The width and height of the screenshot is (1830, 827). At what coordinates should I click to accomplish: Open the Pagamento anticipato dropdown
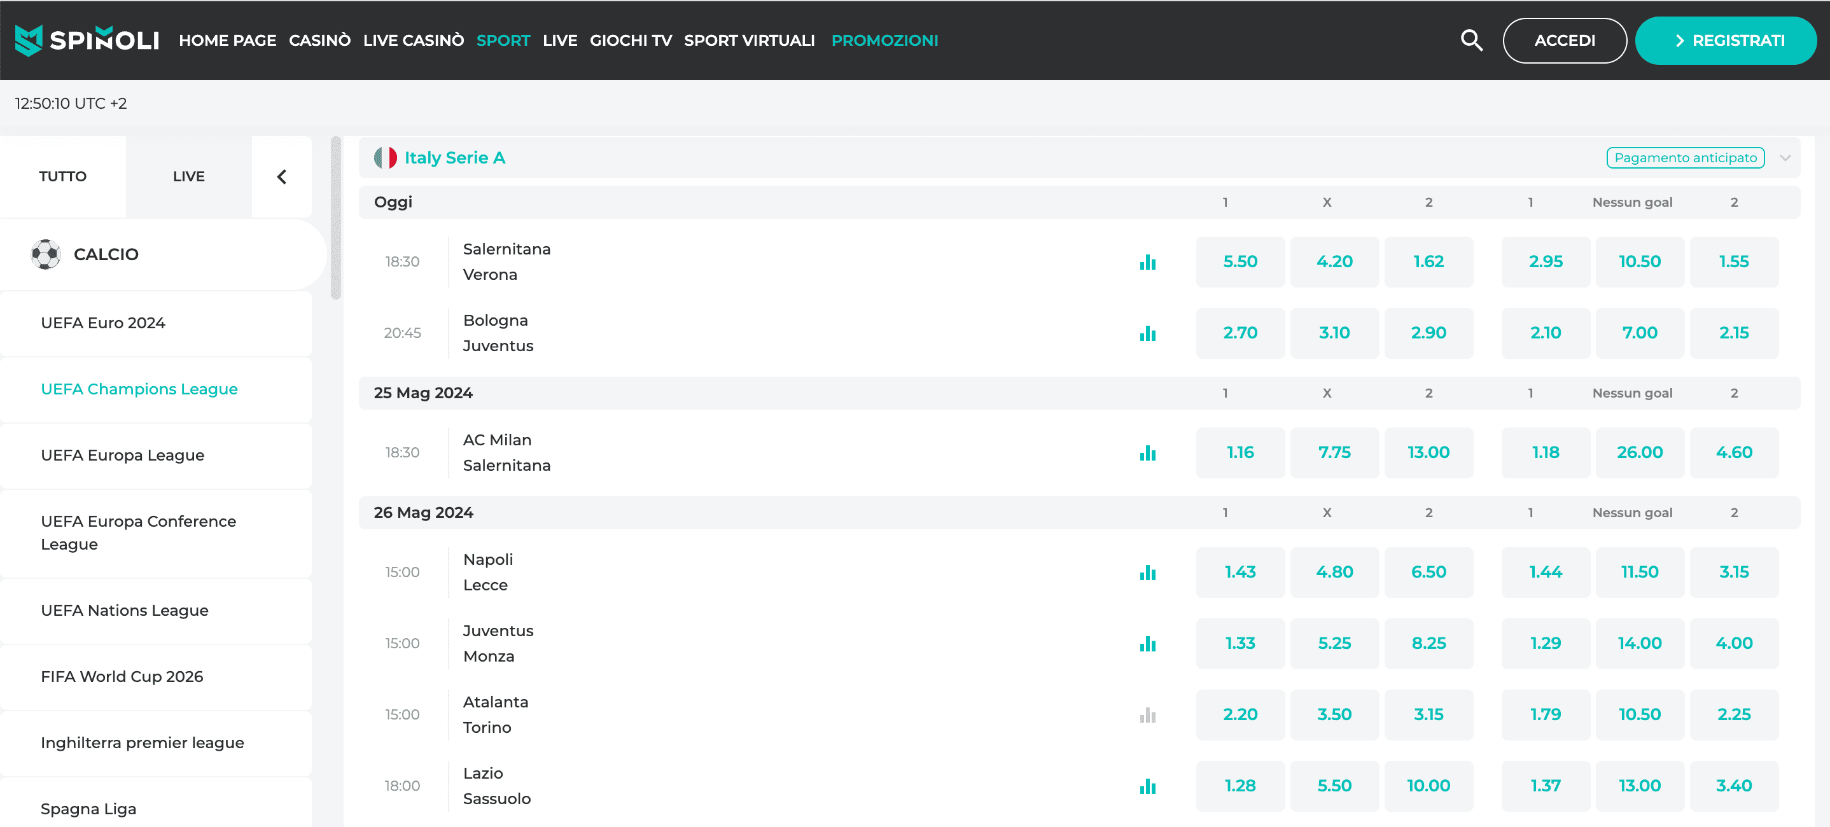point(1685,157)
